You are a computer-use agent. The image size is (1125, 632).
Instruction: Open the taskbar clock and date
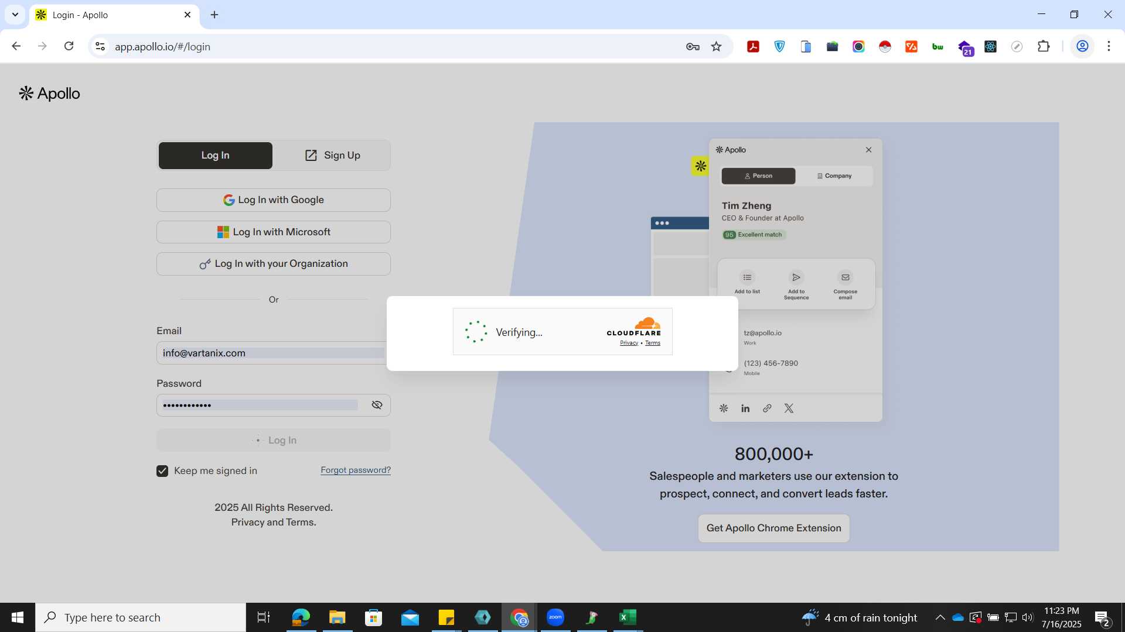pos(1061,617)
